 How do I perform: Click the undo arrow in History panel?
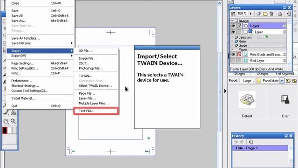[x=236, y=142]
